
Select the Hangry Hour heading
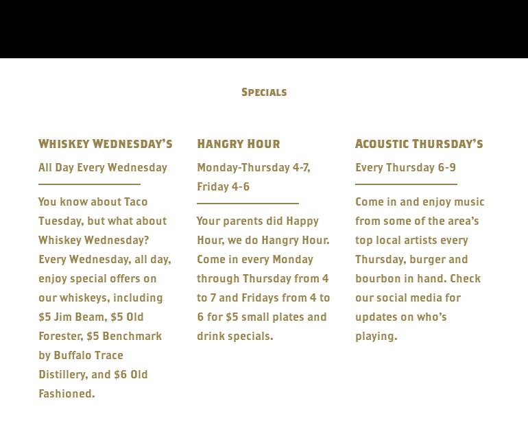pyautogui.click(x=239, y=143)
